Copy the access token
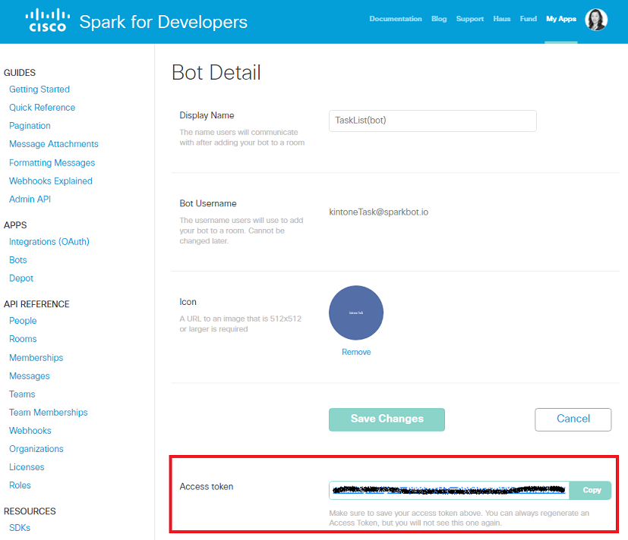The height and width of the screenshot is (540, 628). 591,490
